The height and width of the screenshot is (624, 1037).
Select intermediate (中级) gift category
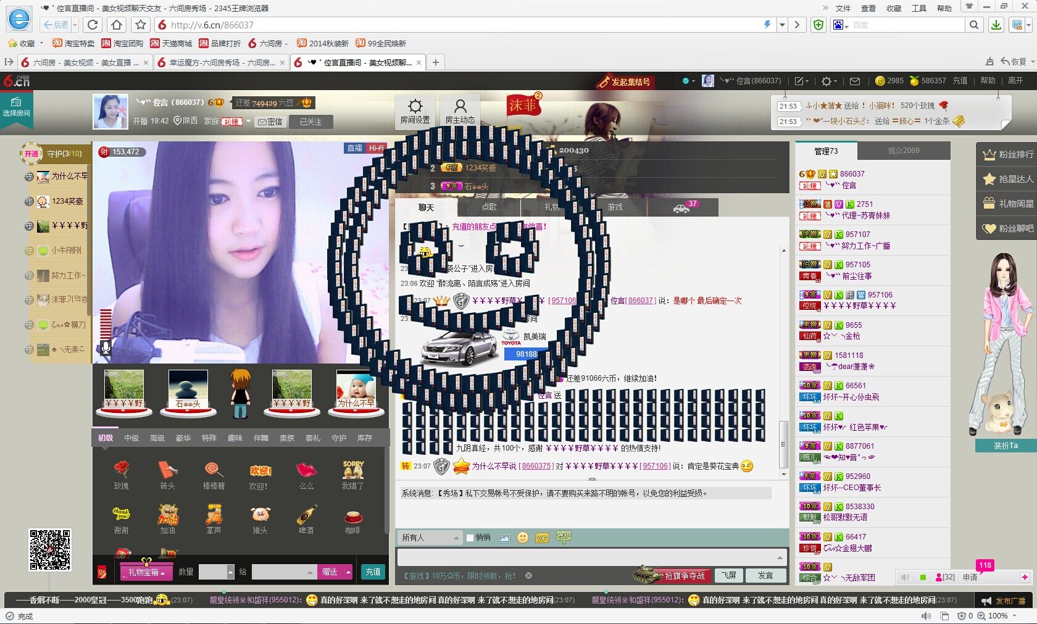131,438
